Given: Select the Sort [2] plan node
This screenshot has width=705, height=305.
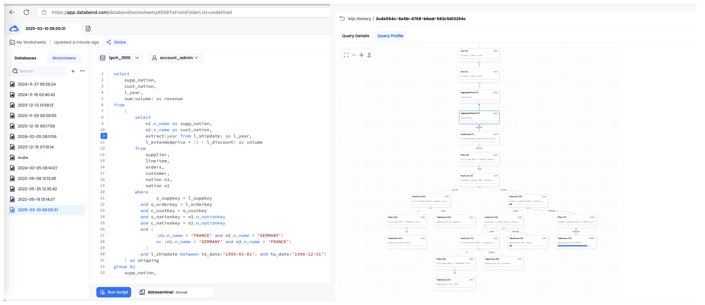Looking at the screenshot, I should tap(479, 75).
